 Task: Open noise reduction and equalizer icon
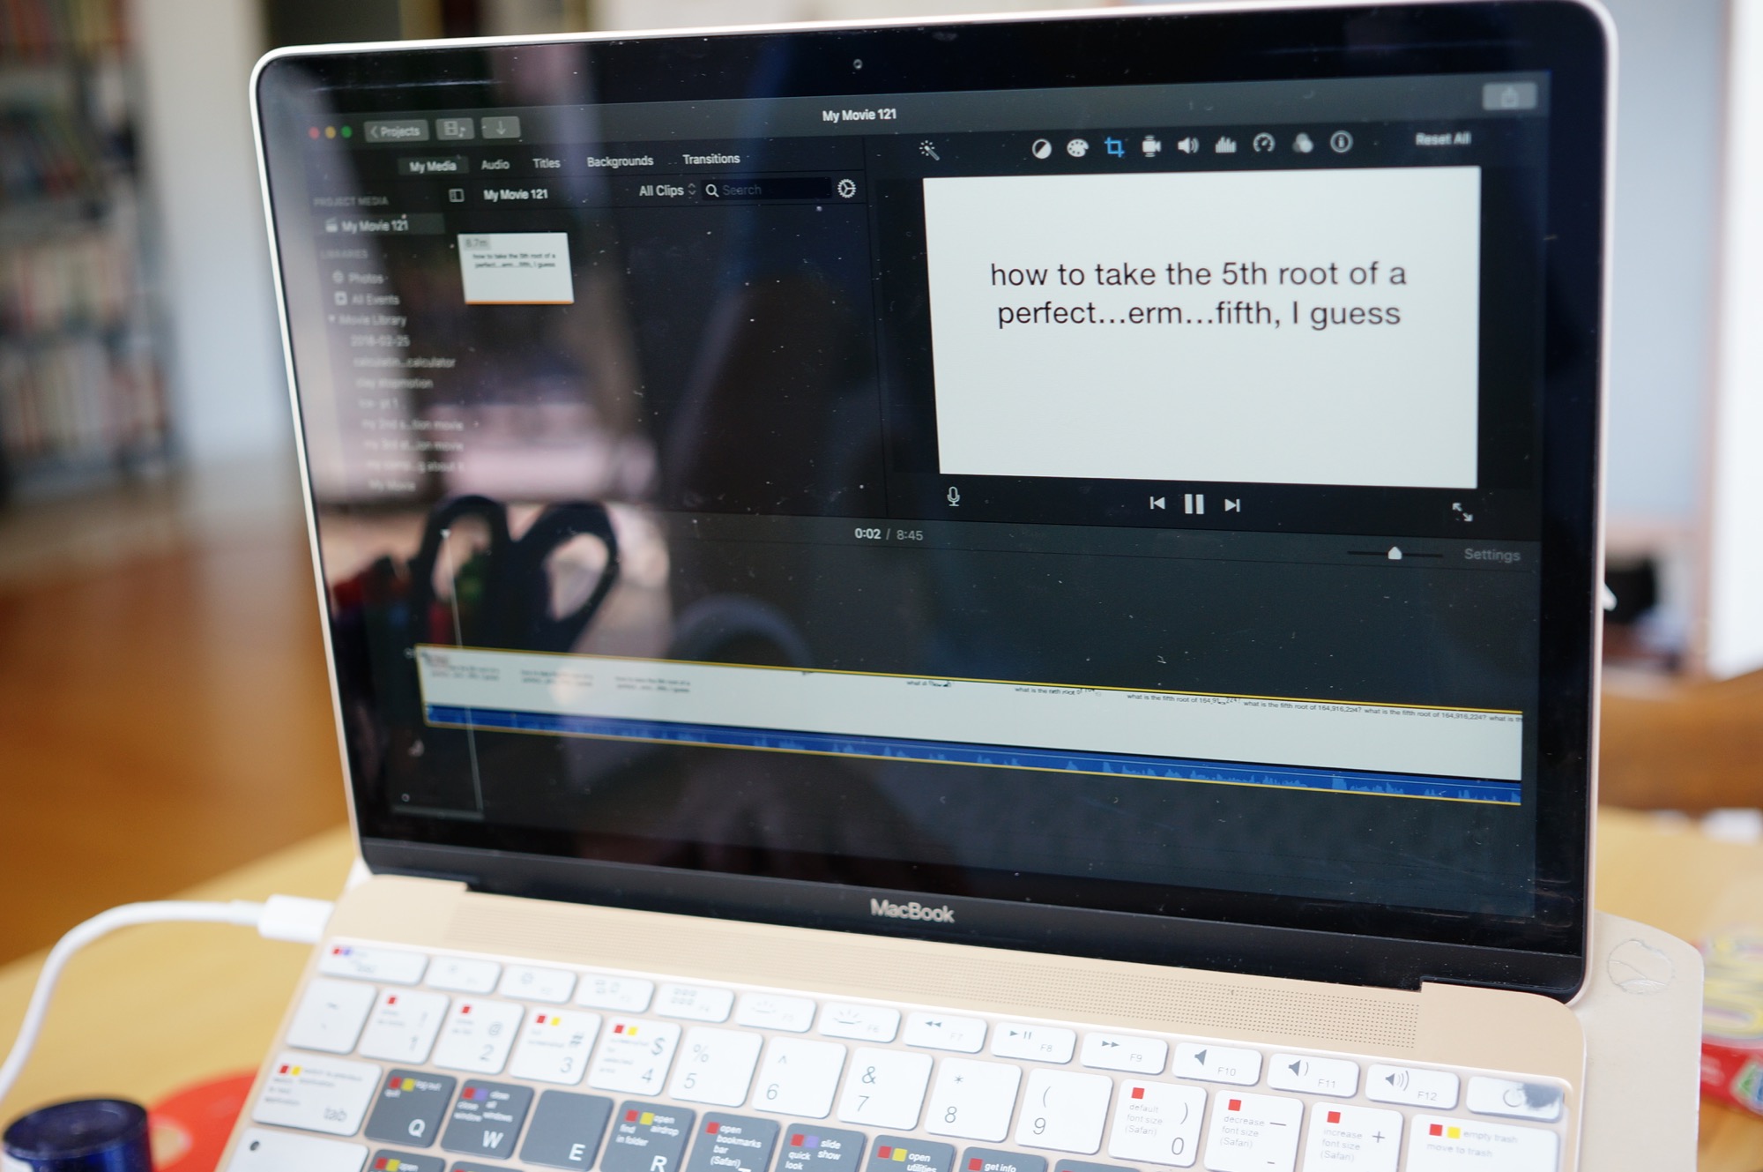[1225, 145]
